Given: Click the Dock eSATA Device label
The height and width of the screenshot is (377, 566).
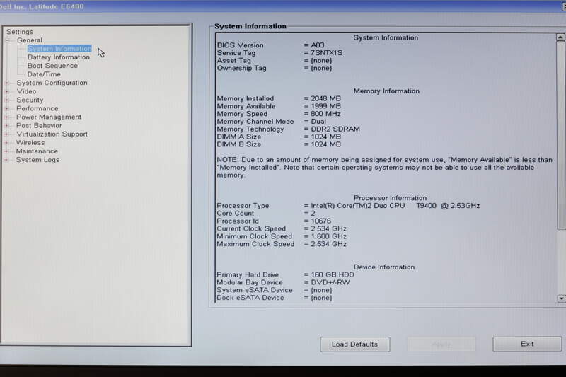Looking at the screenshot, I should point(250,298).
